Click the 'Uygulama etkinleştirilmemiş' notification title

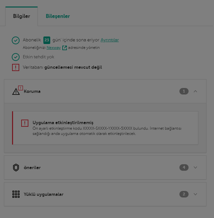coord(63,123)
